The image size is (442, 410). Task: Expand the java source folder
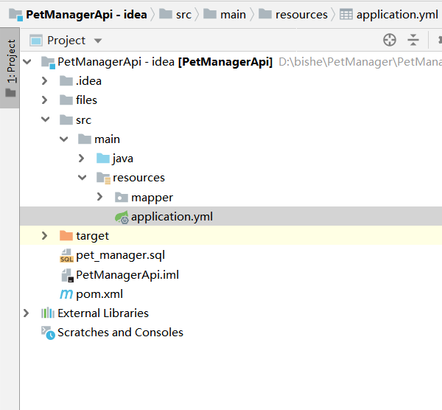click(82, 159)
